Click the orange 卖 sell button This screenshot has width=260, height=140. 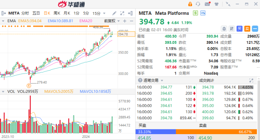tap(247, 29)
